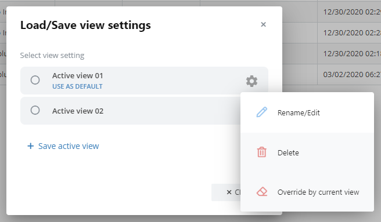The height and width of the screenshot is (222, 381).
Task: Click the Active view 02 row
Action: (x=130, y=111)
